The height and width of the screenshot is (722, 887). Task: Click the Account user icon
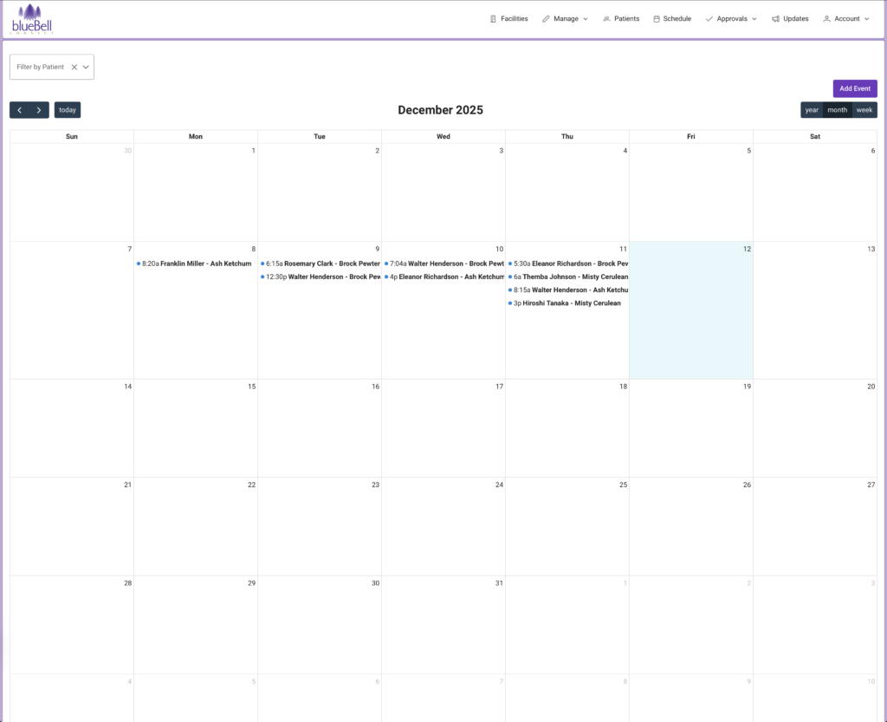pos(826,19)
